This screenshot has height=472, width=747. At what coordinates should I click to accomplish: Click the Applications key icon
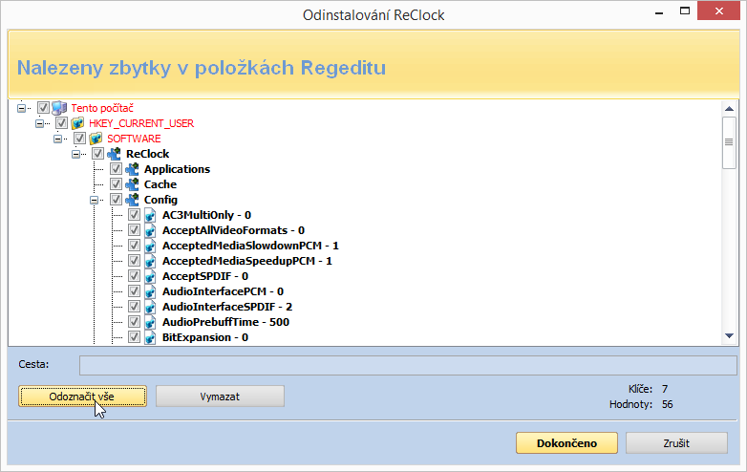132,169
